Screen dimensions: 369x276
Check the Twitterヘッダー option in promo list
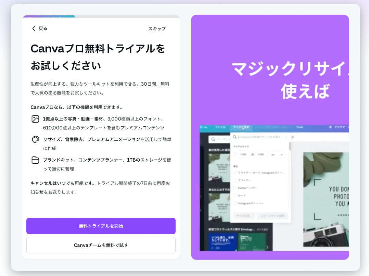click(234, 188)
